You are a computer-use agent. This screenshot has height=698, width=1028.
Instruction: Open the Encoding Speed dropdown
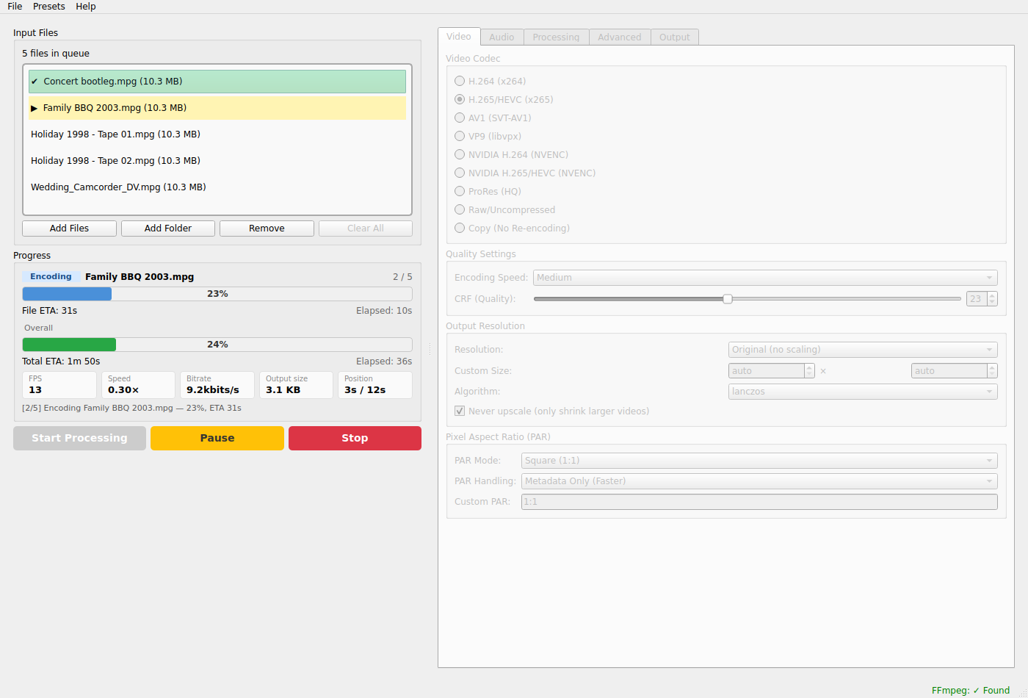(x=765, y=278)
